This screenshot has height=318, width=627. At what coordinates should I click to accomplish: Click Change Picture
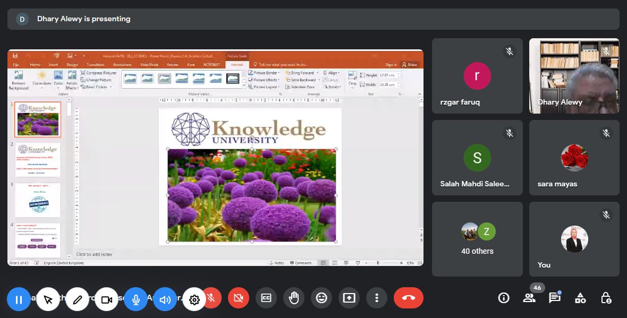click(96, 80)
